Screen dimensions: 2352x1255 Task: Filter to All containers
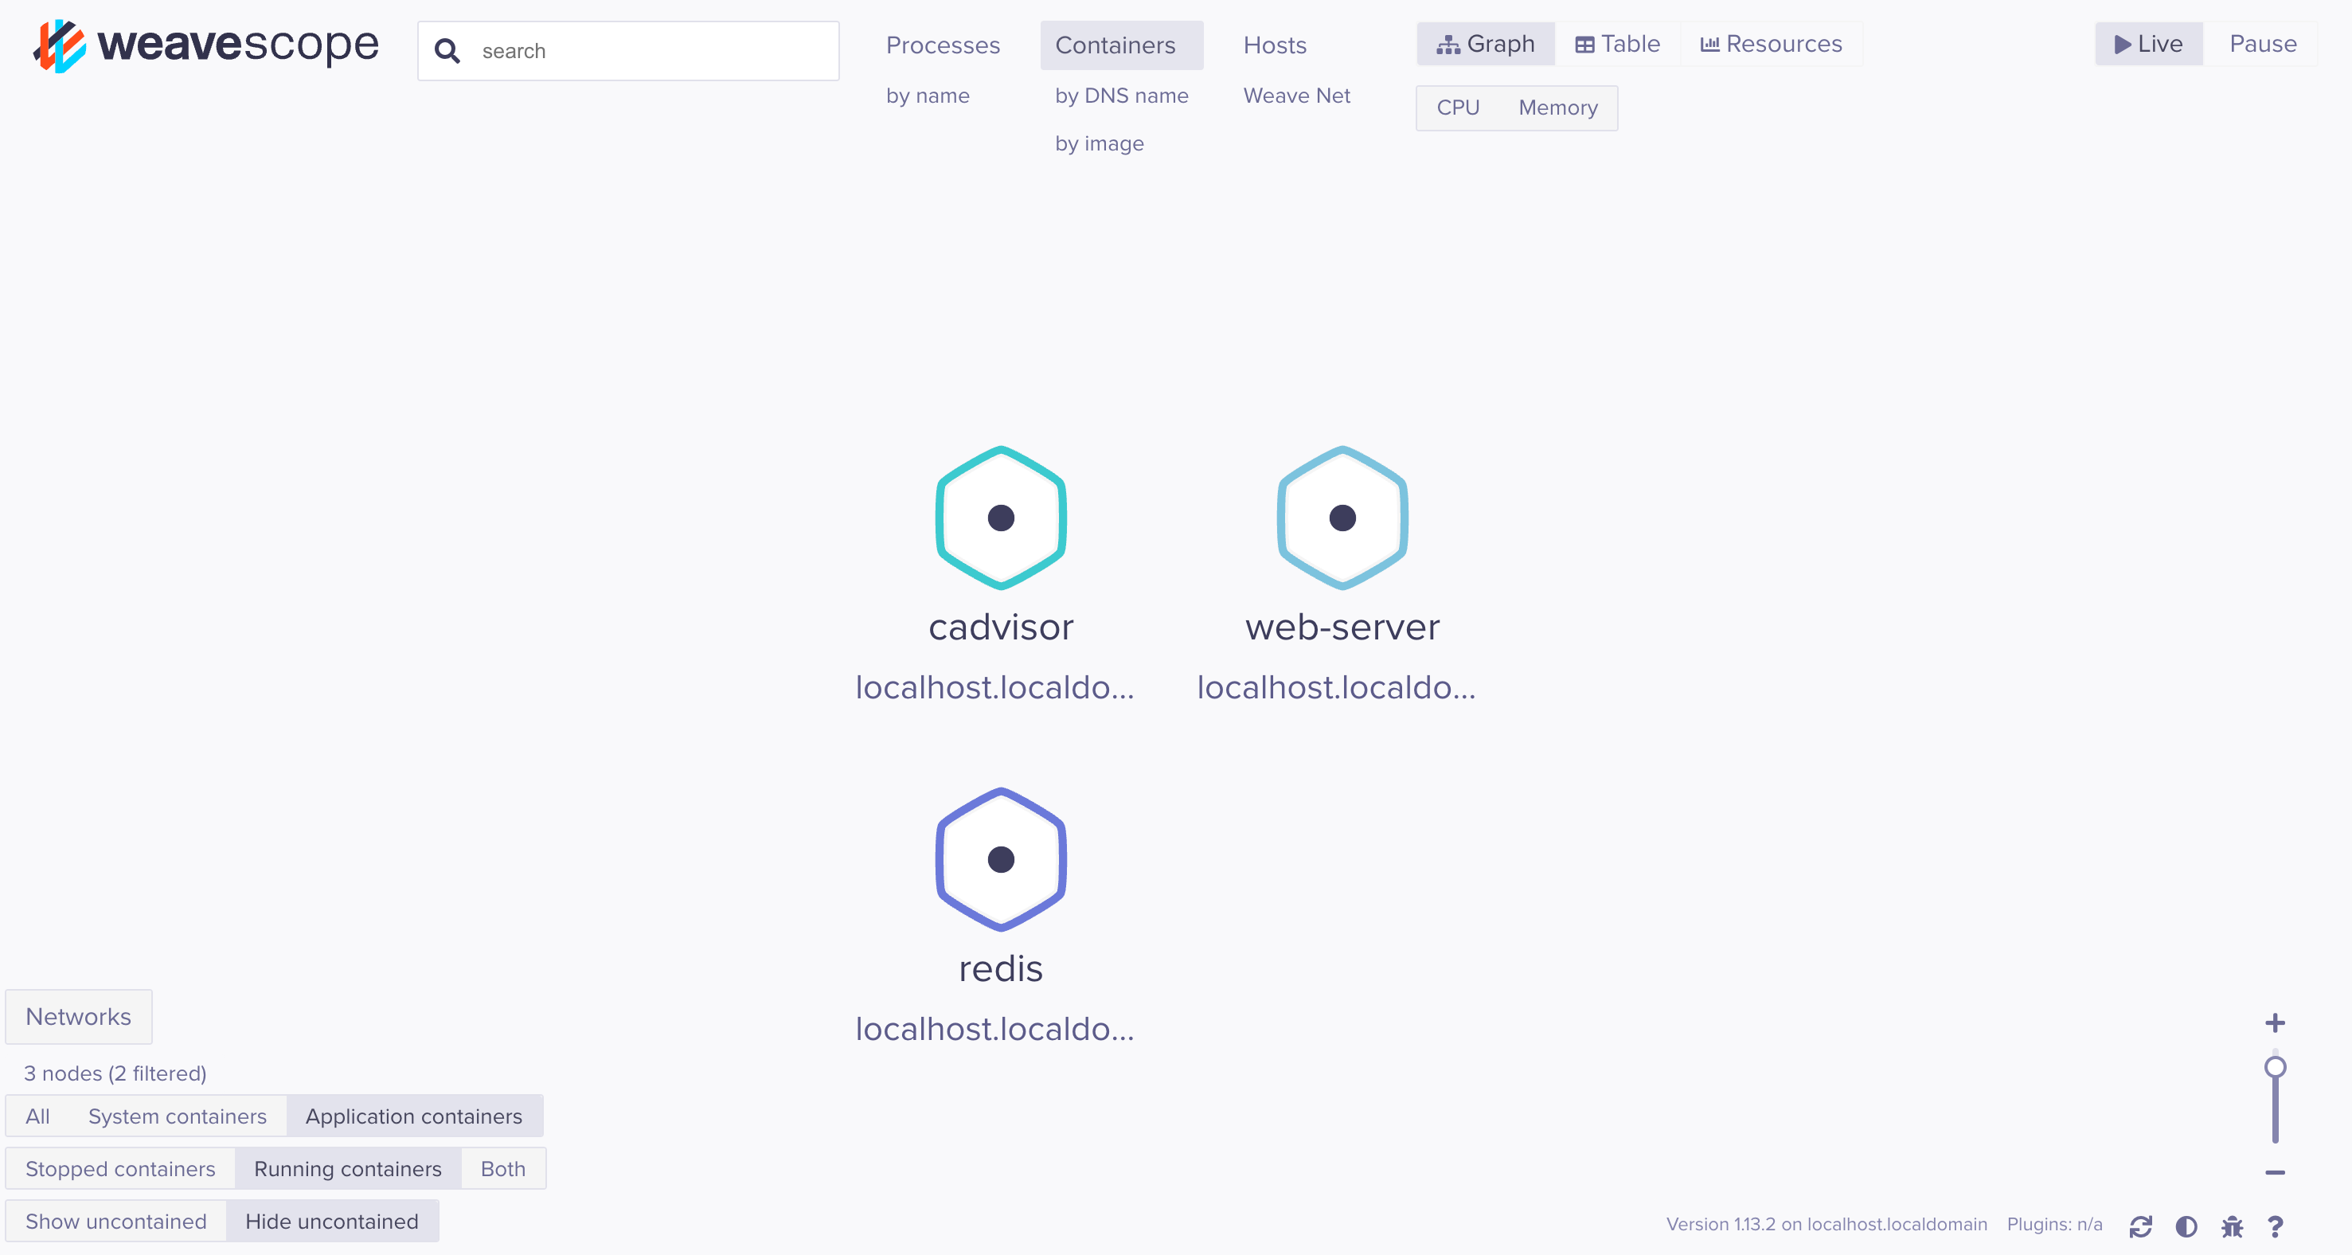37,1116
